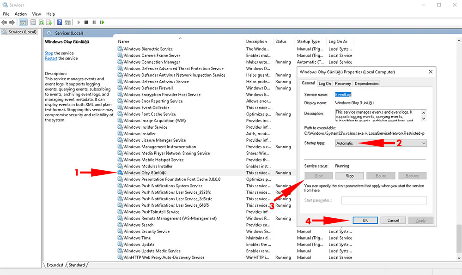Toggle the Show/Hide Action Pane toolbar icon
462x275 pixels.
click(x=67, y=22)
